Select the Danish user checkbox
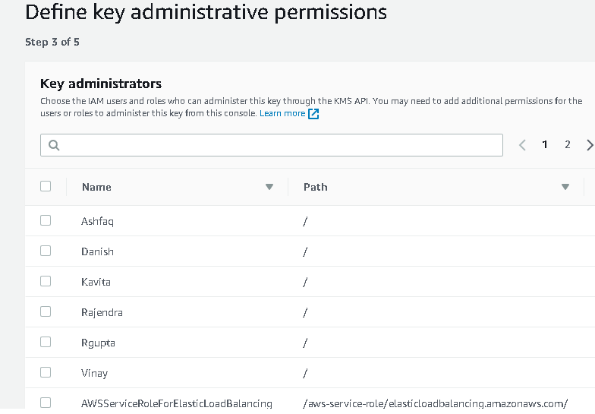 (x=46, y=251)
